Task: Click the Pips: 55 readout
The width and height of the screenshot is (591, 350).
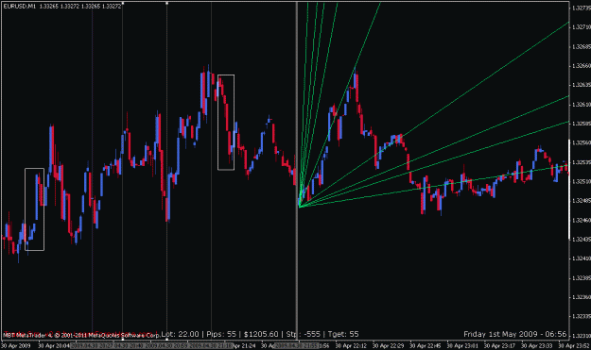Action: (221, 334)
